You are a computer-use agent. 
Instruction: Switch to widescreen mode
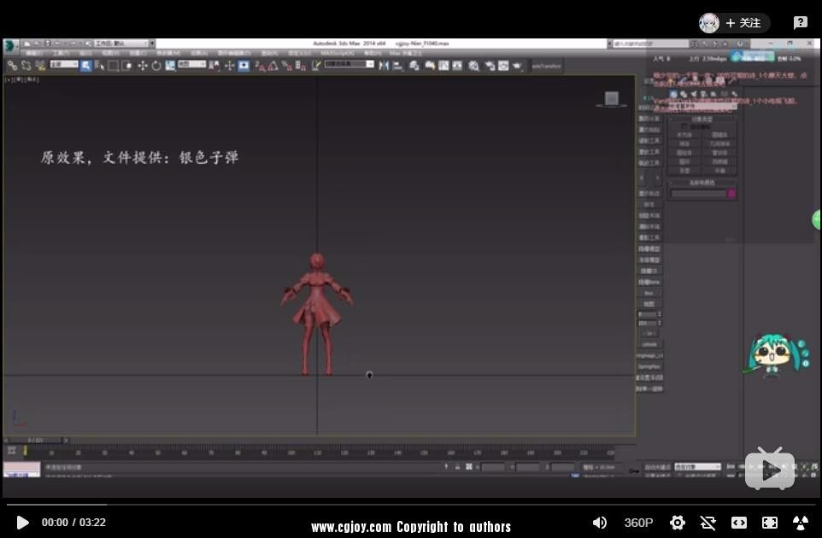click(x=738, y=523)
